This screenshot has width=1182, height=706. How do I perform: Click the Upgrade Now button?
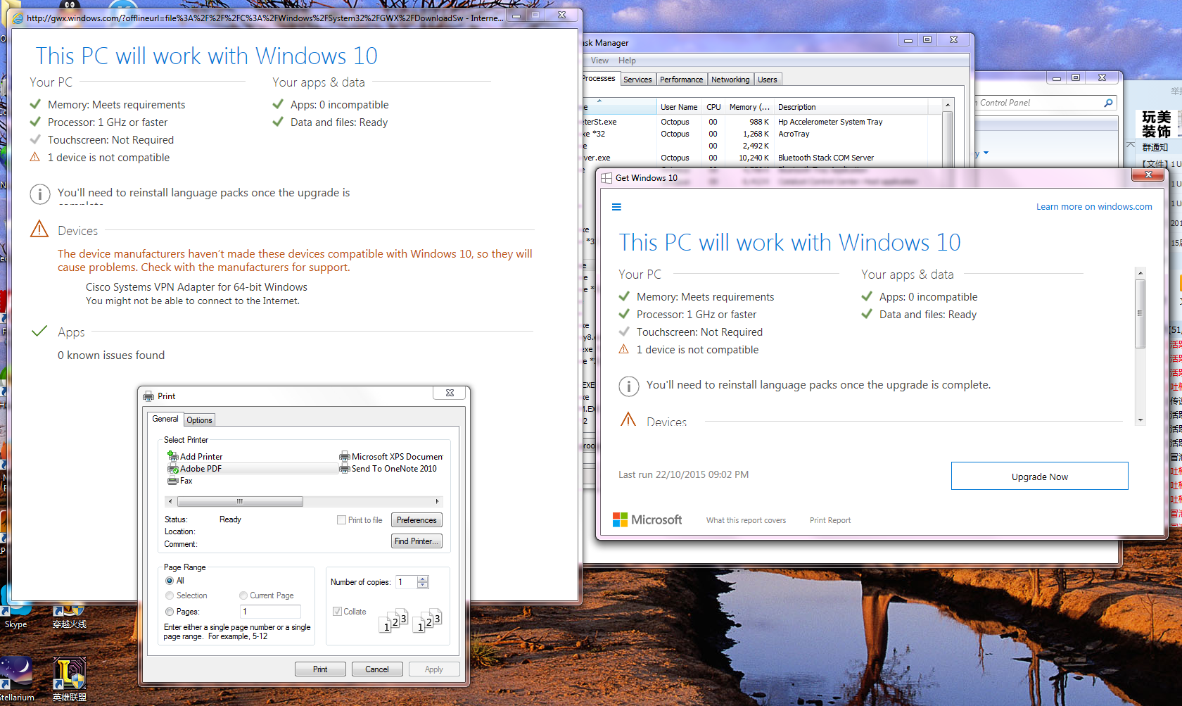coord(1039,476)
